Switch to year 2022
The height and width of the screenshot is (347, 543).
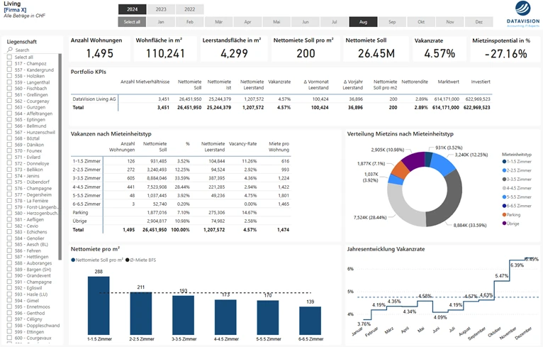(190, 9)
